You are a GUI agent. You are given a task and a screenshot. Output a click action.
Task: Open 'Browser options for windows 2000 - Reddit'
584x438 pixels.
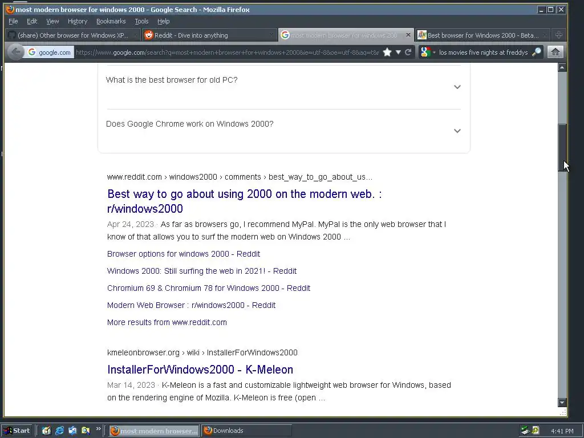184,254
